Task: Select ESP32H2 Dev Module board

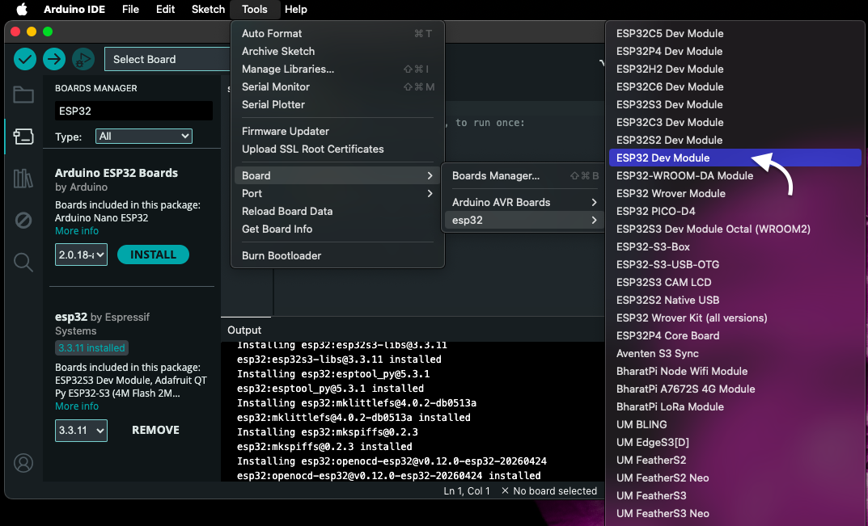Action: coord(735,69)
